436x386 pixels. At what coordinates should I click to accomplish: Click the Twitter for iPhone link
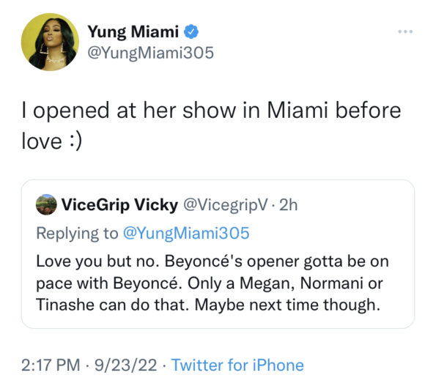pyautogui.click(x=237, y=365)
